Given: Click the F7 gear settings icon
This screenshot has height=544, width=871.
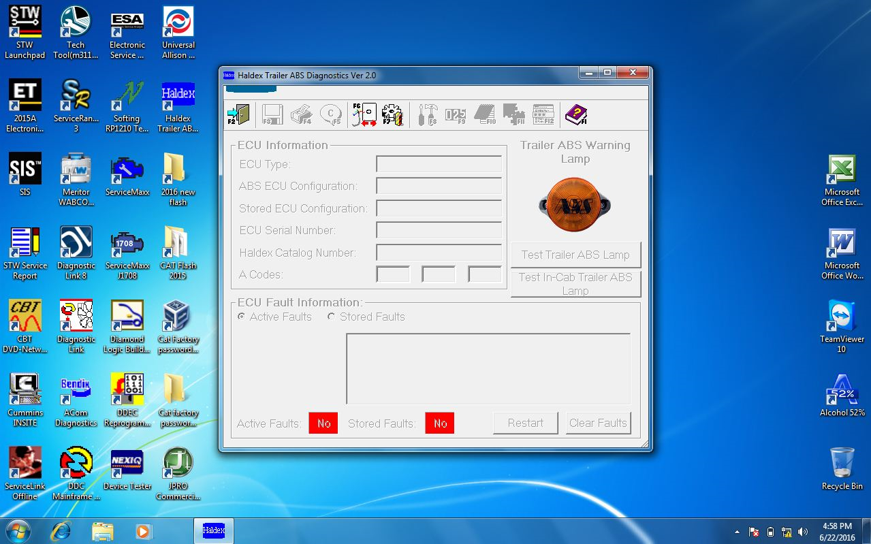Looking at the screenshot, I should (393, 114).
